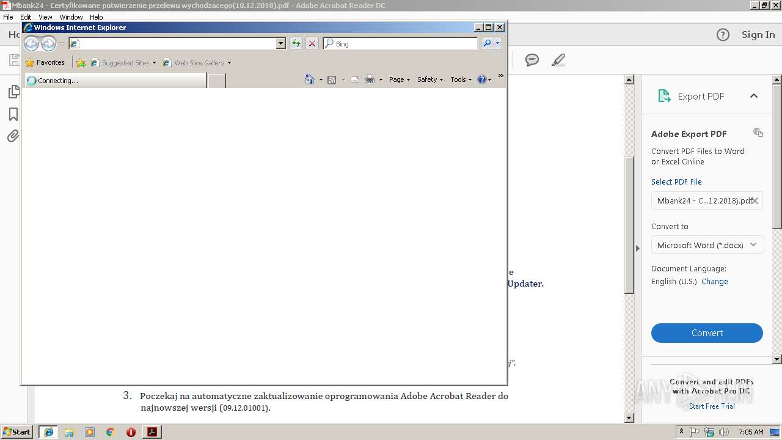Viewport: 782px width, 440px height.
Task: Launch Chrome from the taskbar
Action: tap(110, 432)
